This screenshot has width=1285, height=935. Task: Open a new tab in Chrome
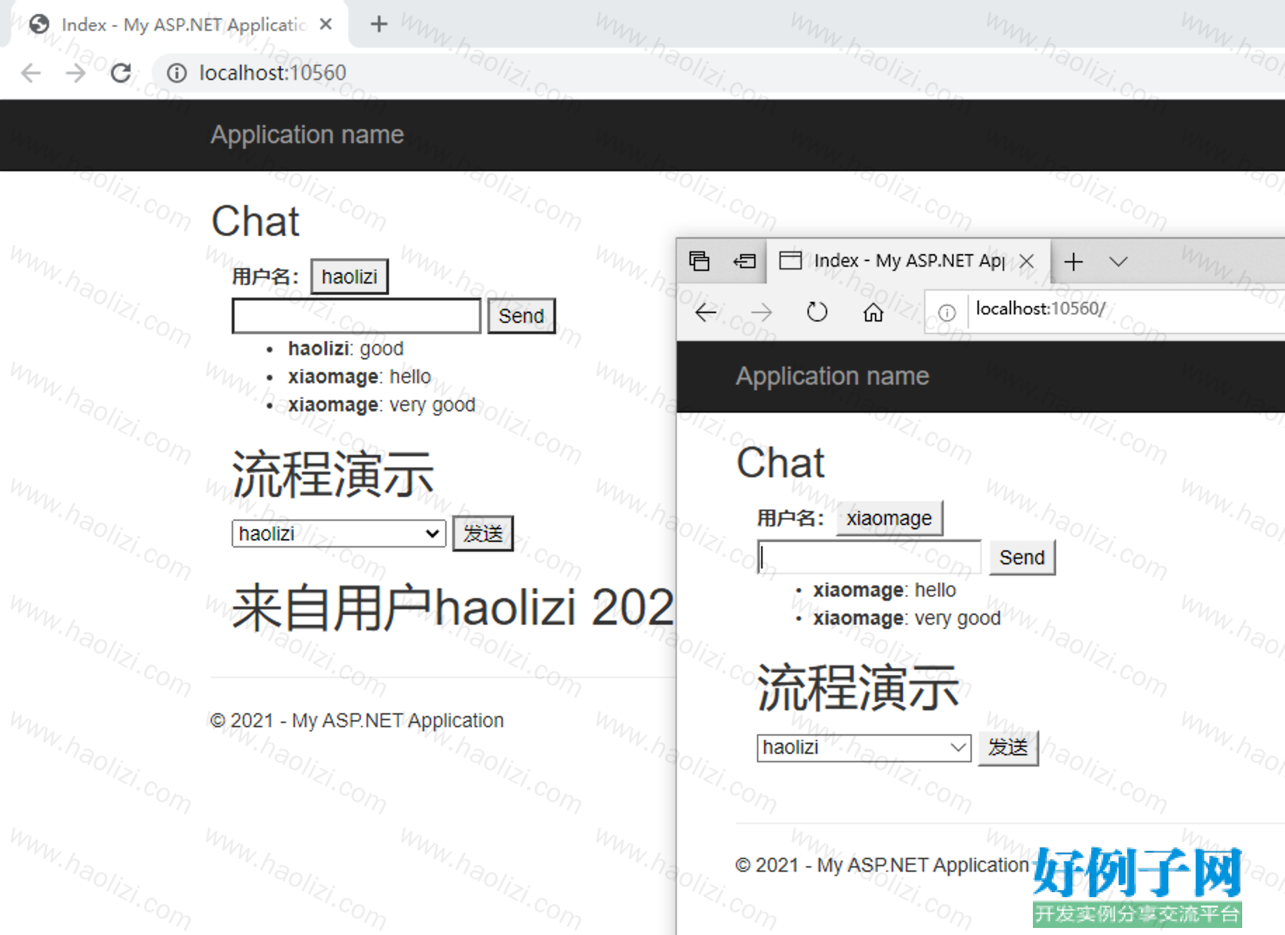tap(378, 25)
